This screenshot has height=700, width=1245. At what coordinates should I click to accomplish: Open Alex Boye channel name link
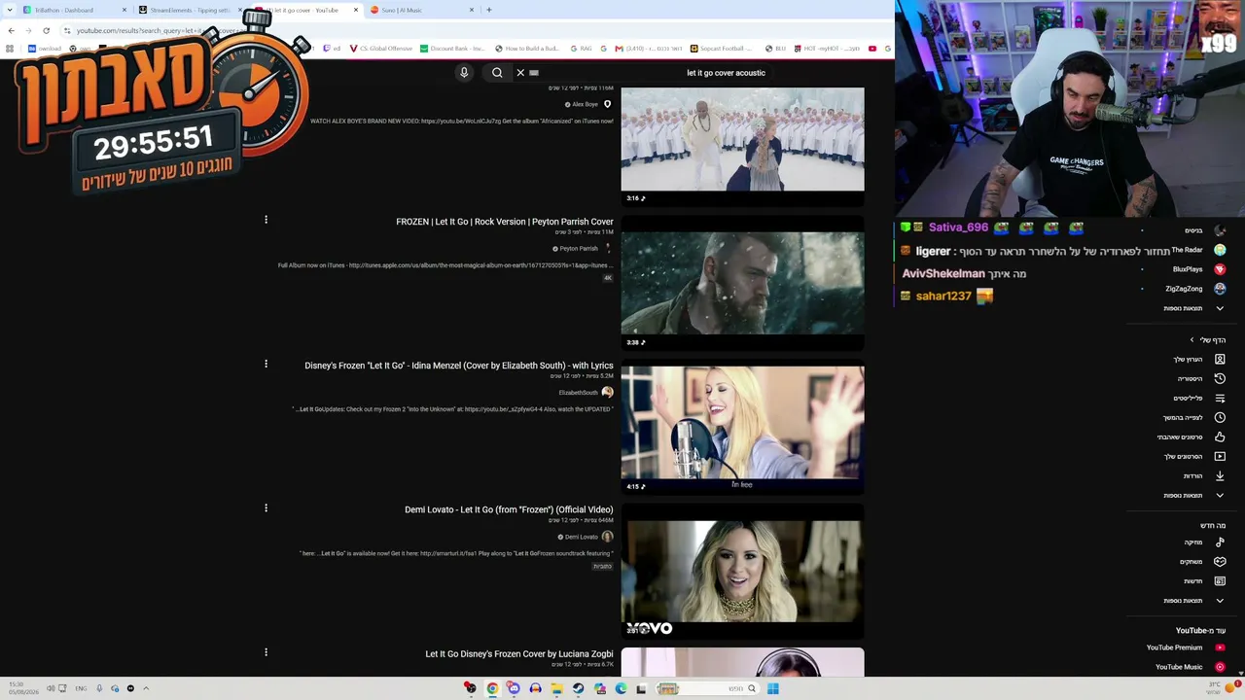click(585, 104)
